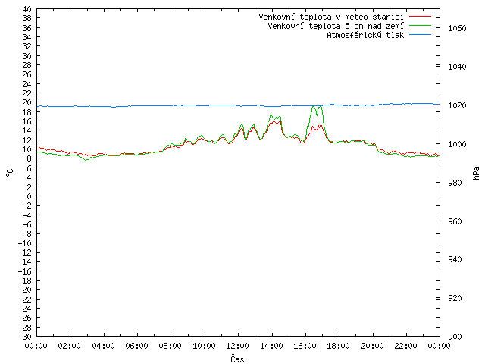Viewport: 485px width, 364px height.
Task: Click left axis value '-10'
Action: (x=25, y=243)
